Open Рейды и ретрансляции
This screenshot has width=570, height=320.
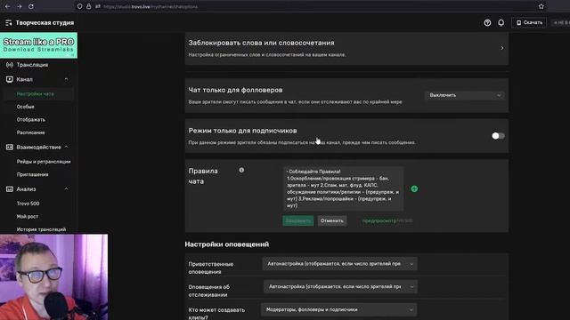pos(44,162)
